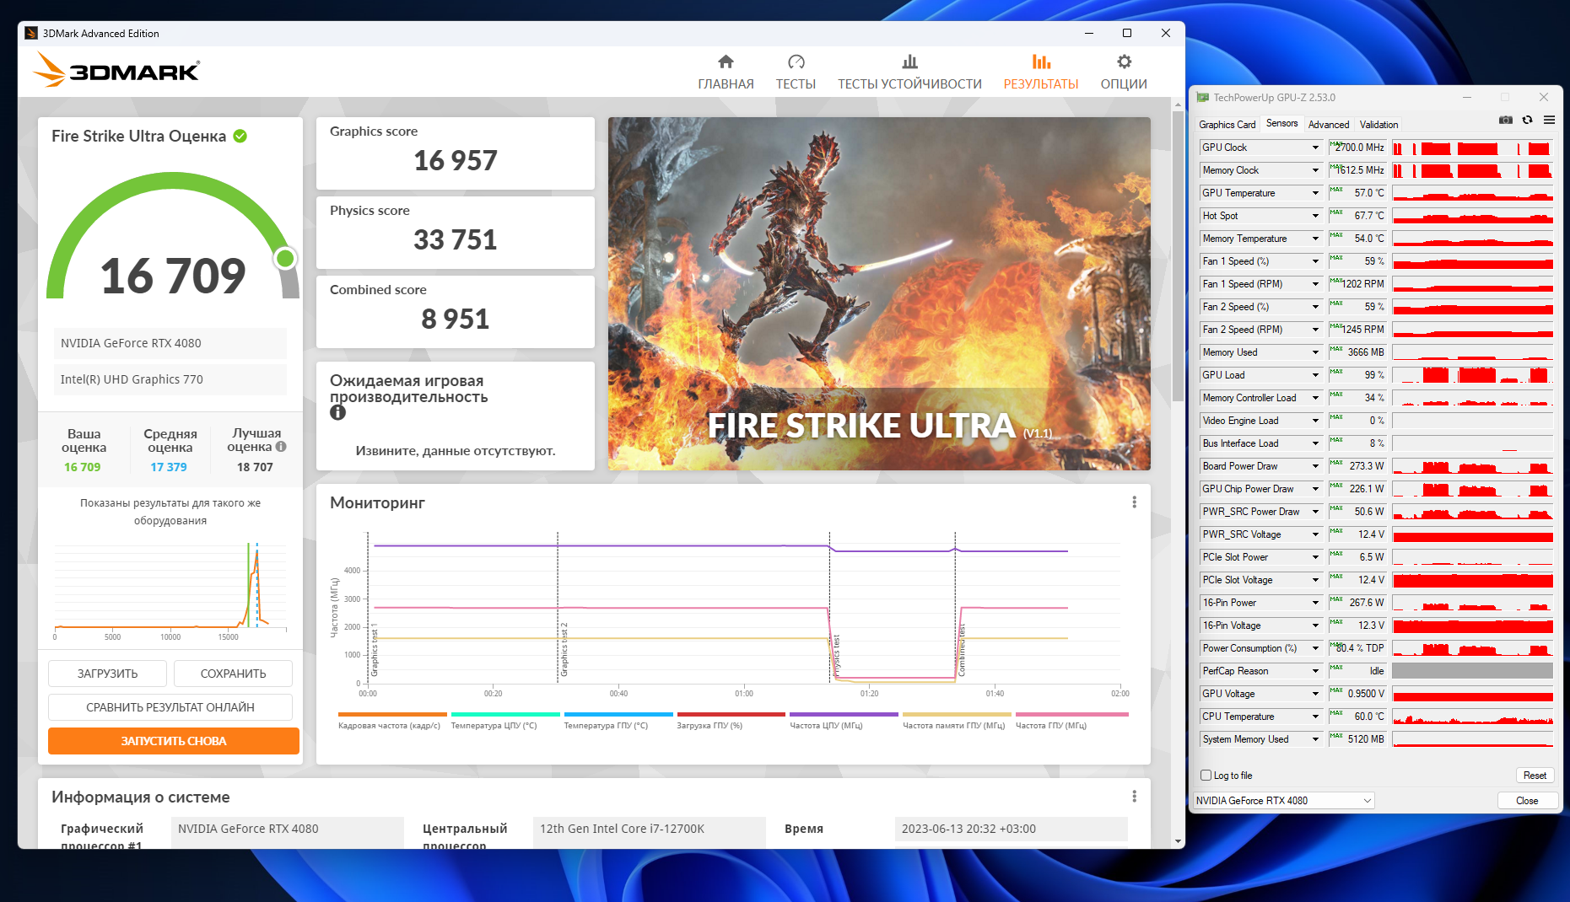Expand the Memory Used sensor dropdown
This screenshot has width=1570, height=902.
1315,352
